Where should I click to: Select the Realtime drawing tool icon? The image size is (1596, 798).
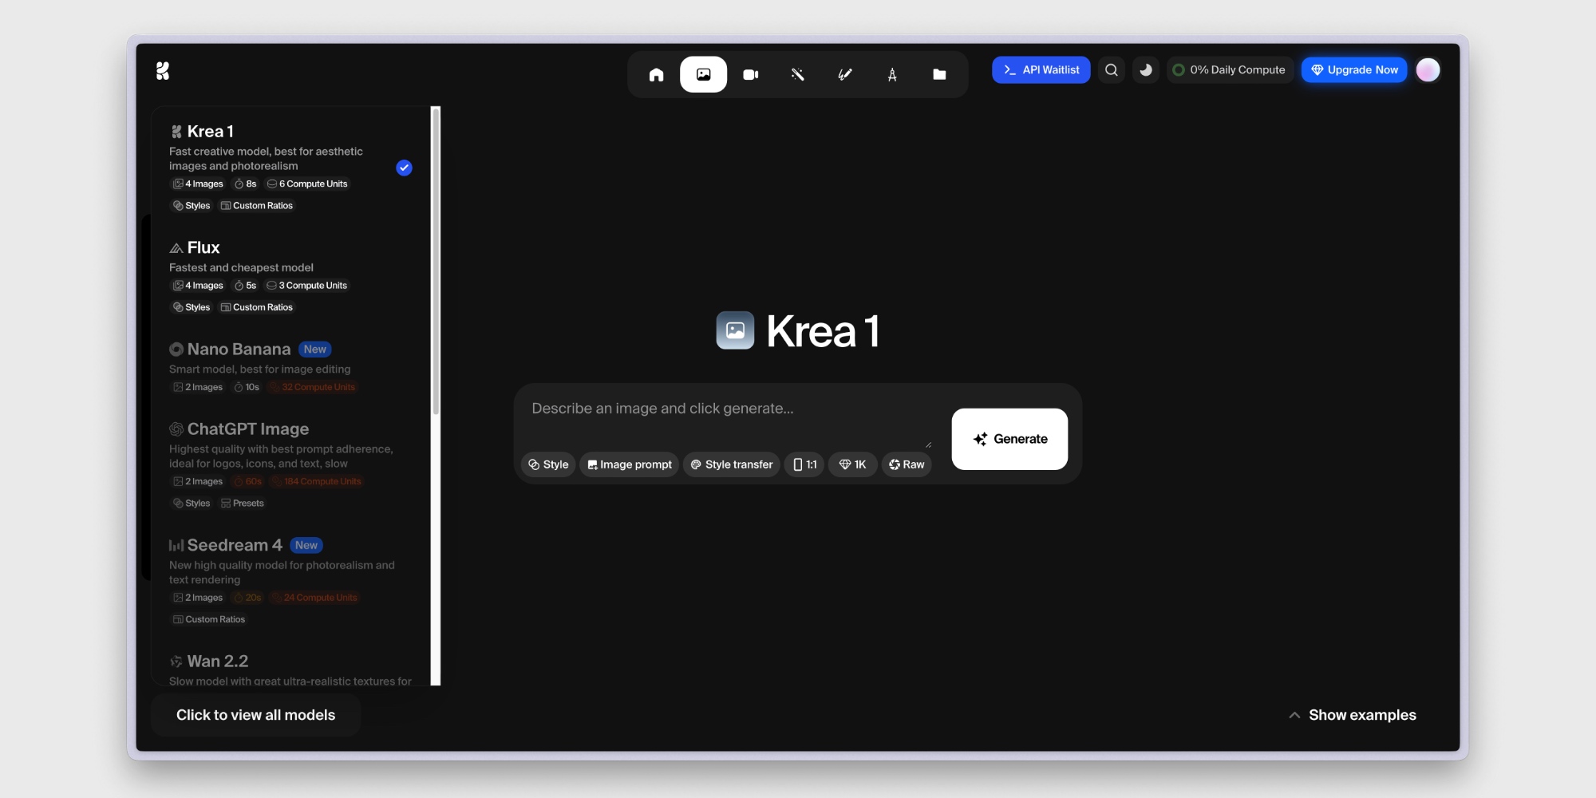click(x=844, y=74)
